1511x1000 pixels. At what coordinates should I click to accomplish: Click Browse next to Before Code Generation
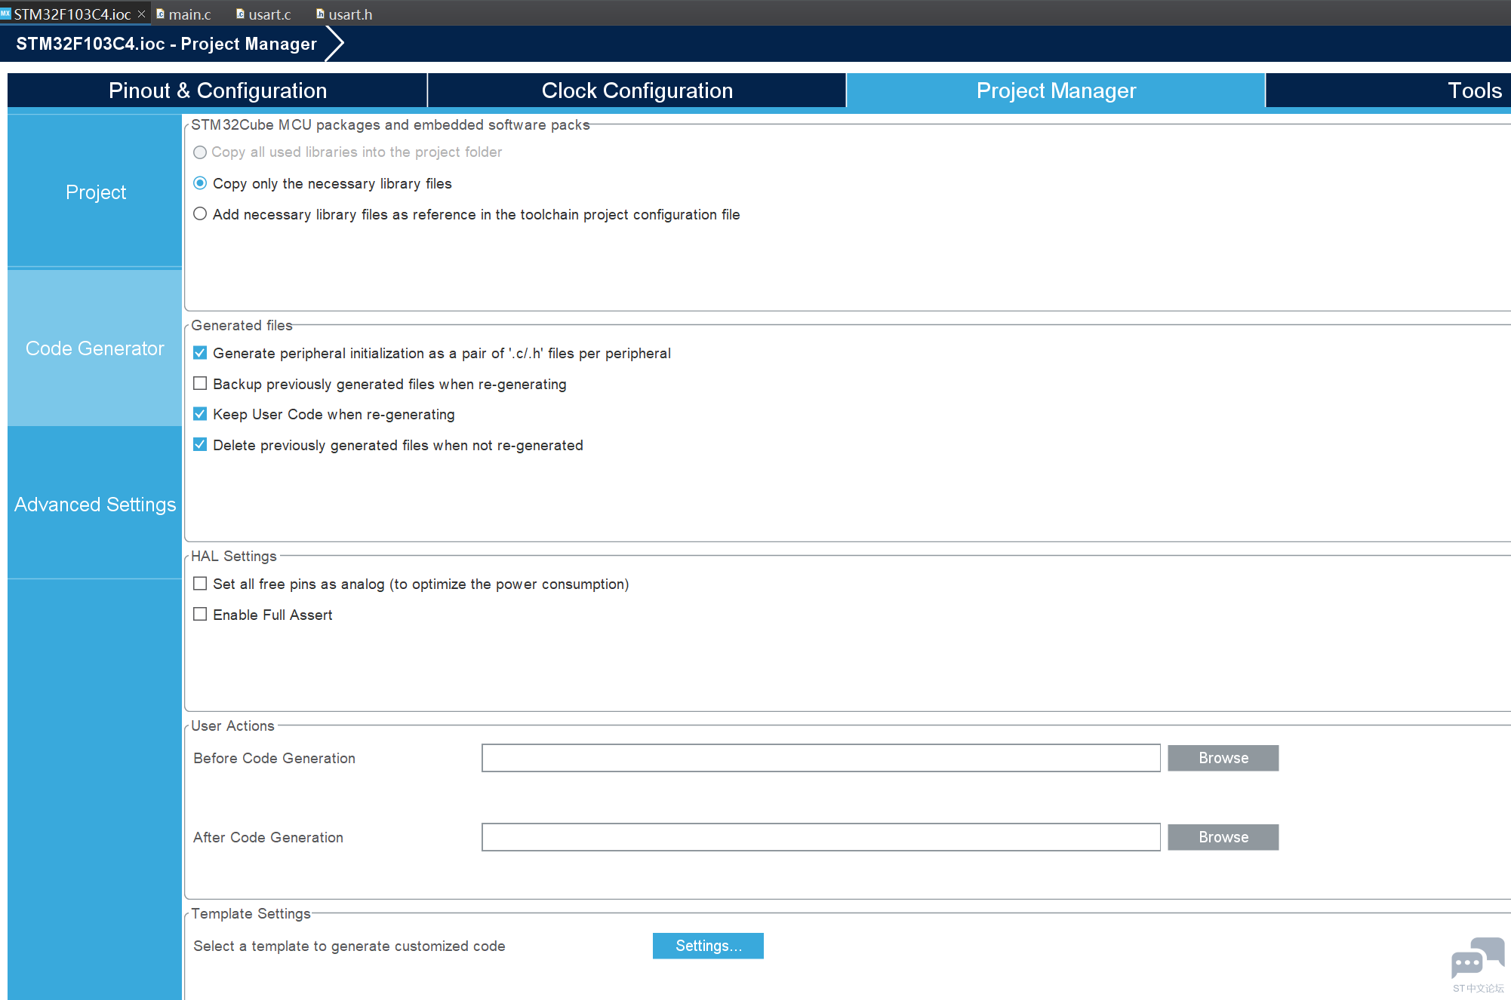click(1222, 757)
